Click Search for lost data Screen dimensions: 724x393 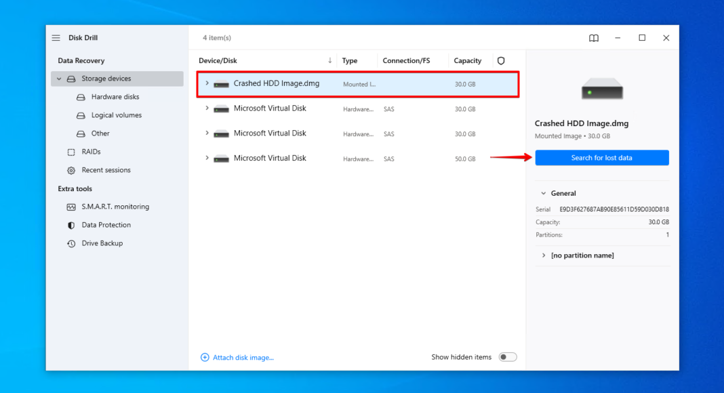point(601,157)
